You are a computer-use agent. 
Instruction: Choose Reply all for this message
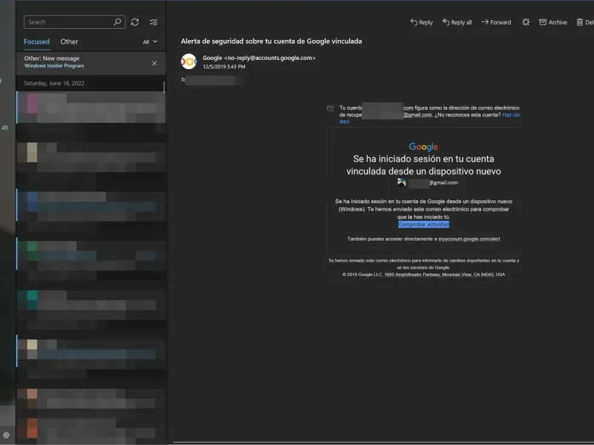[x=457, y=22]
